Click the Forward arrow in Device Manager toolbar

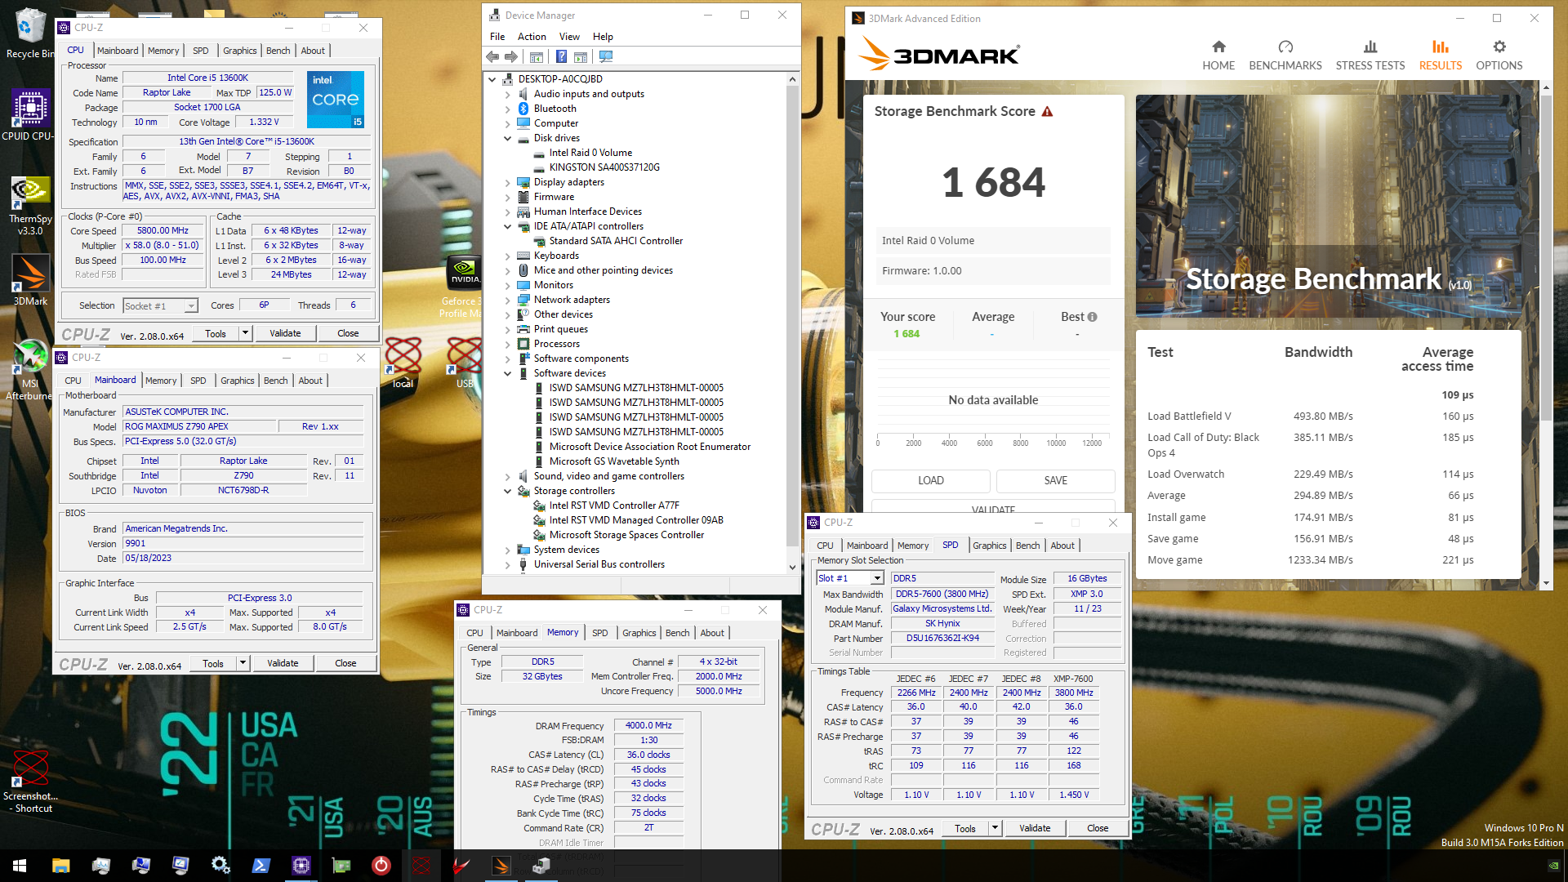pos(511,56)
